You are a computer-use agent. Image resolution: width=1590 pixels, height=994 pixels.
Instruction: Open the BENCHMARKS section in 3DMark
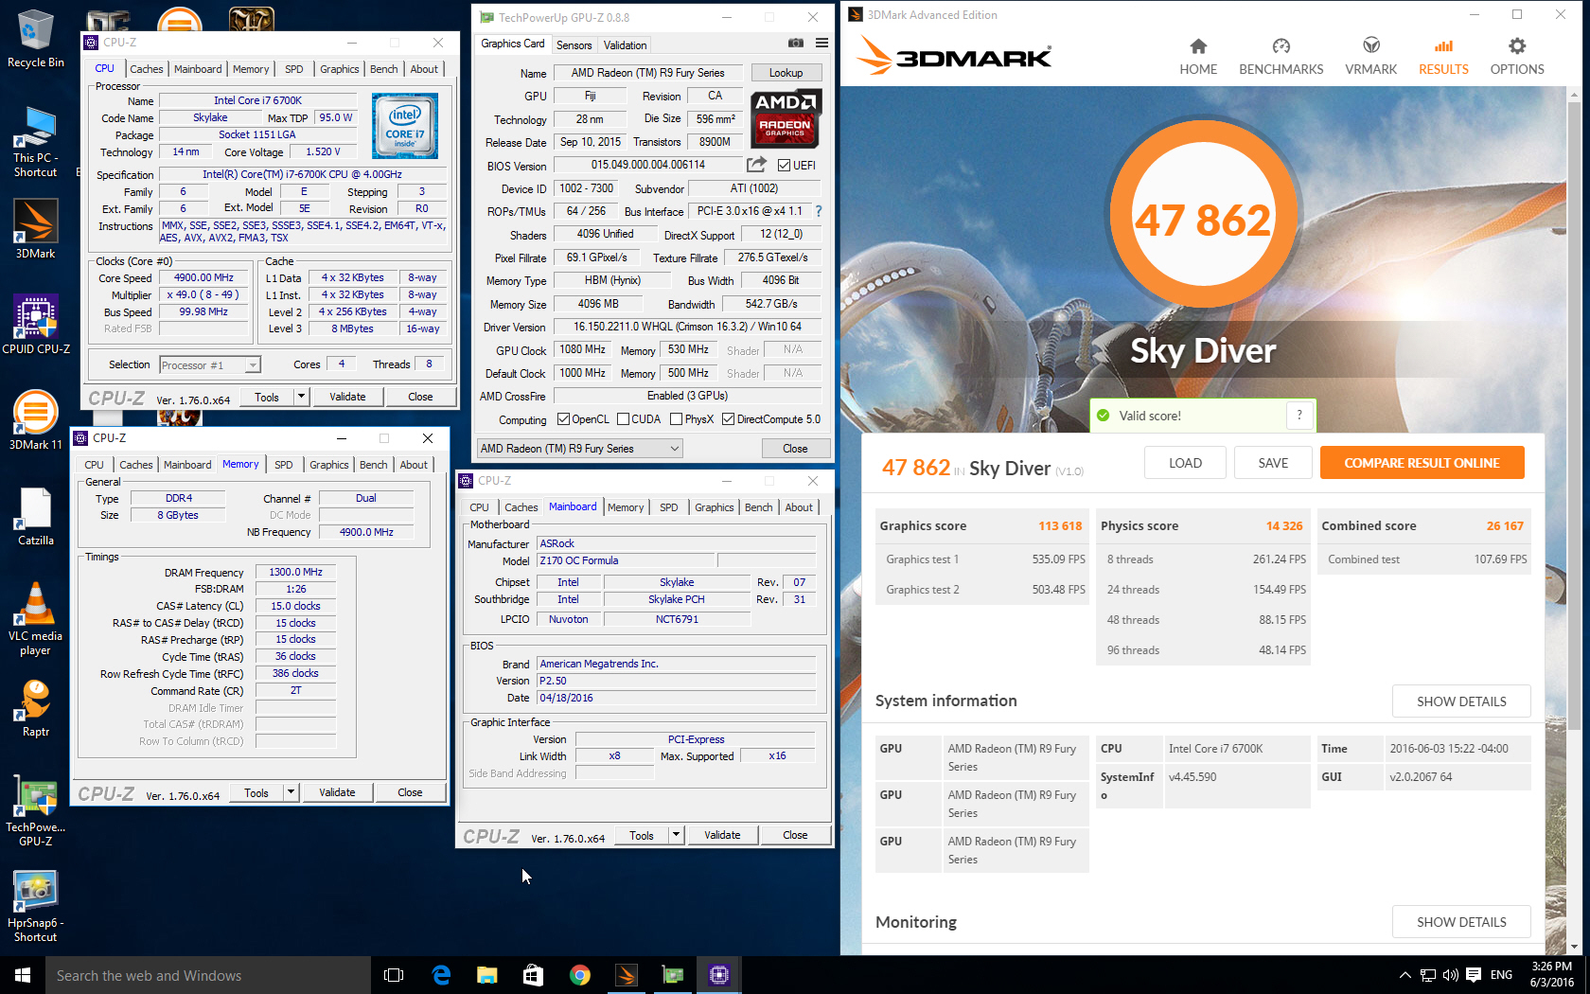pyautogui.click(x=1281, y=57)
